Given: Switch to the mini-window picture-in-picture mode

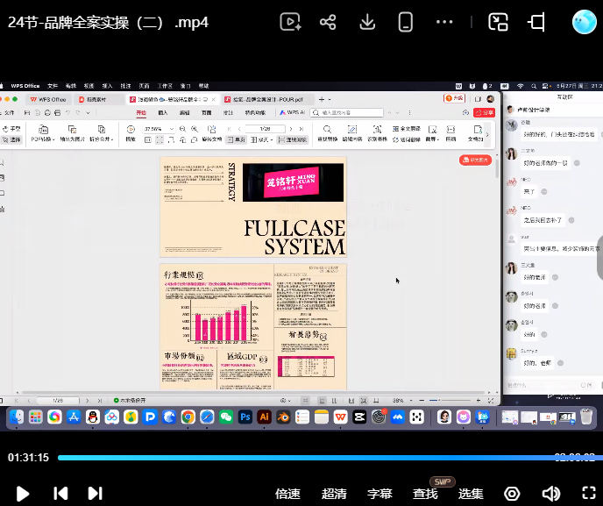Looking at the screenshot, I should click(x=498, y=22).
